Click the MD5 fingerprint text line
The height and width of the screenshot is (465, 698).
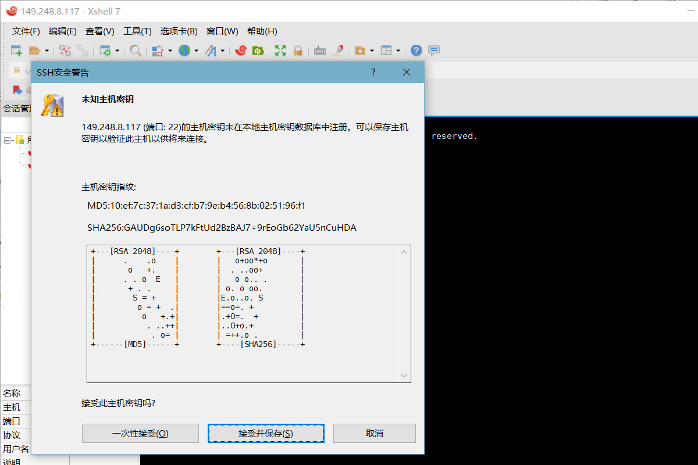[x=197, y=206]
